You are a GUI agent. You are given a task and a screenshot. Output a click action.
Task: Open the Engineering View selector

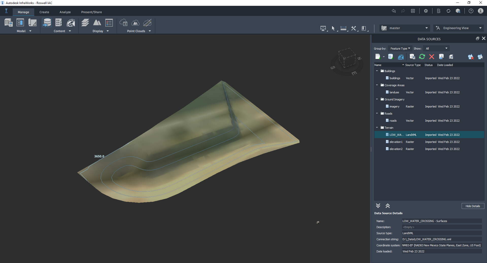tap(458, 28)
